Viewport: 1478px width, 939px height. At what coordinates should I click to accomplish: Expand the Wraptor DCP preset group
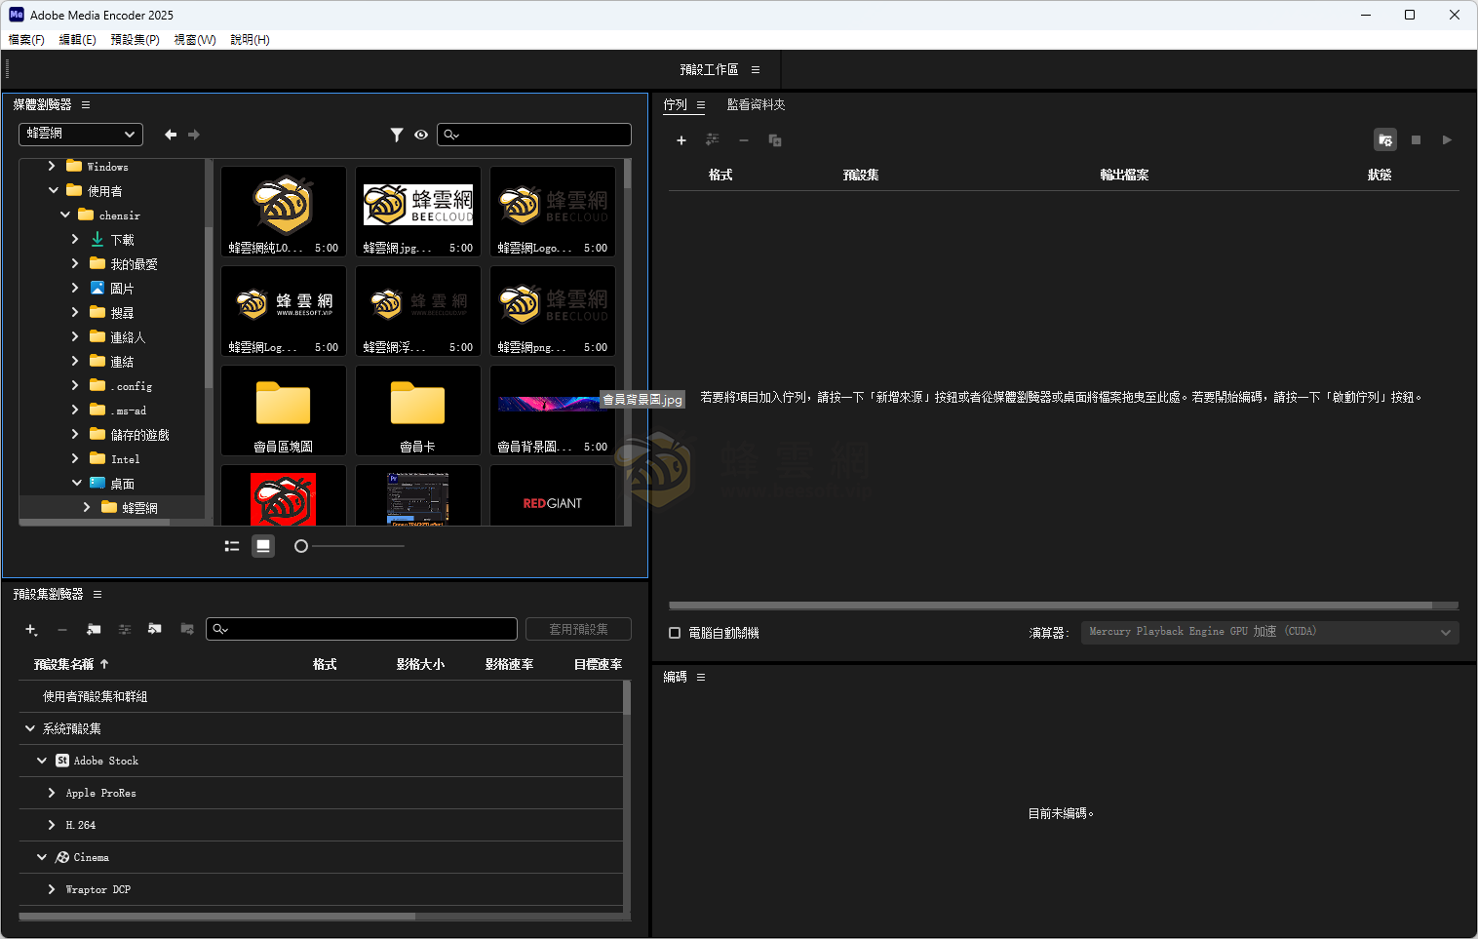52,889
